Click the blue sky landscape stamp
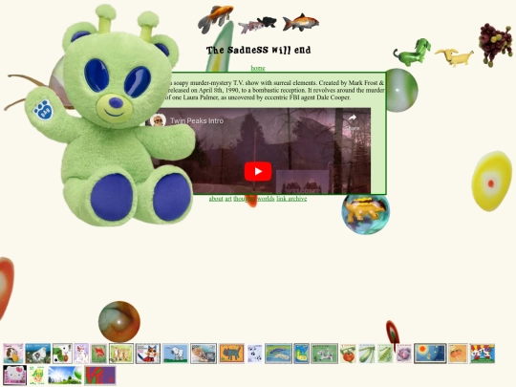The image size is (516, 387). tap(65, 376)
